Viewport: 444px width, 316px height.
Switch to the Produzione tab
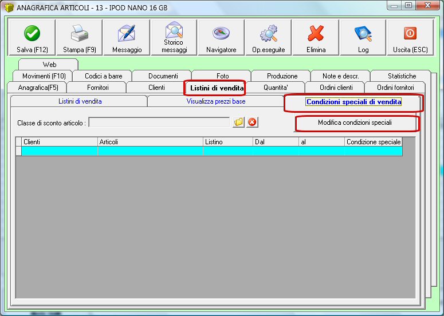click(x=282, y=76)
